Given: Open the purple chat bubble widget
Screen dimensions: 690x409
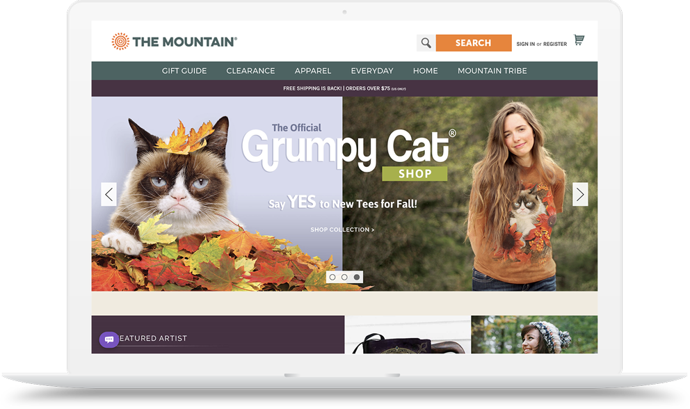Looking at the screenshot, I should pyautogui.click(x=109, y=339).
